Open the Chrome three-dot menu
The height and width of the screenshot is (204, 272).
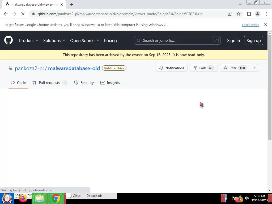pos(266,14)
